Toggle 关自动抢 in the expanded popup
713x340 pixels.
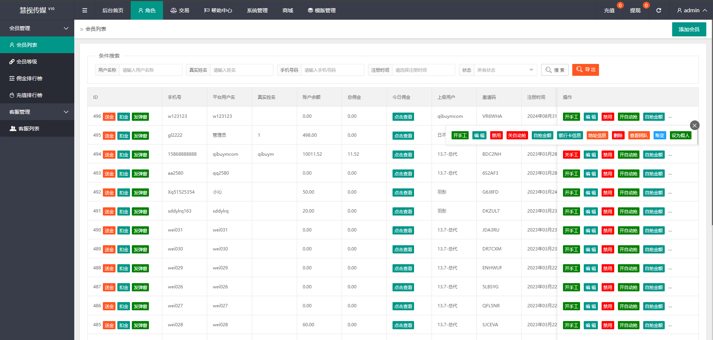pos(517,136)
